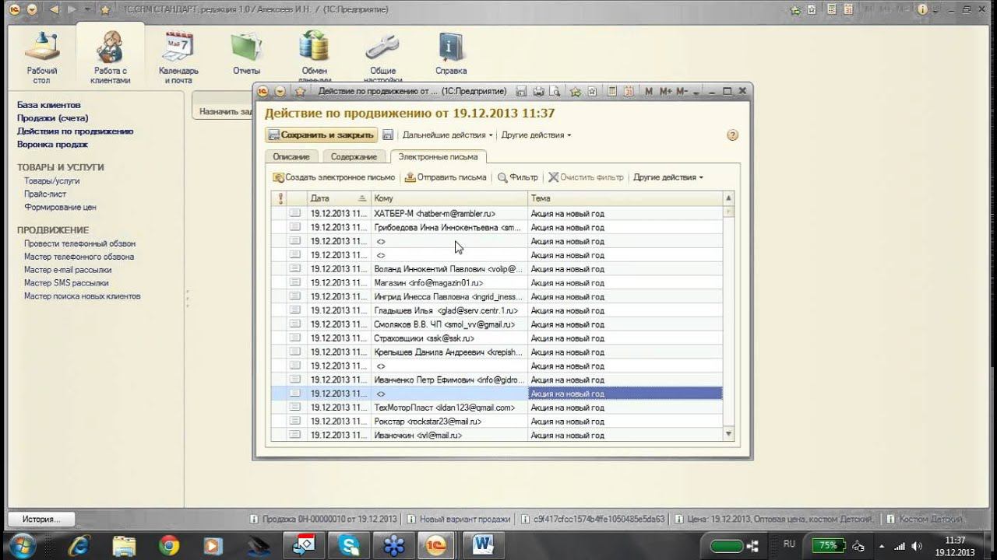Open Google Chrome from the taskbar
Image resolution: width=997 pixels, height=560 pixels.
[169, 546]
